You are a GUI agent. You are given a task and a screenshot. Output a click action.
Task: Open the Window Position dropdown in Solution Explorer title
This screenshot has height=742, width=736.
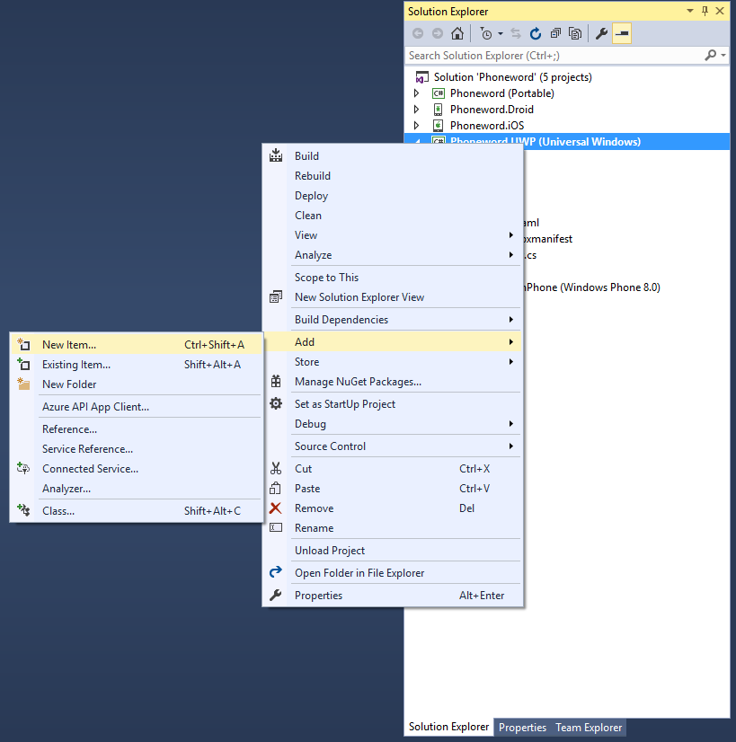[x=690, y=11]
